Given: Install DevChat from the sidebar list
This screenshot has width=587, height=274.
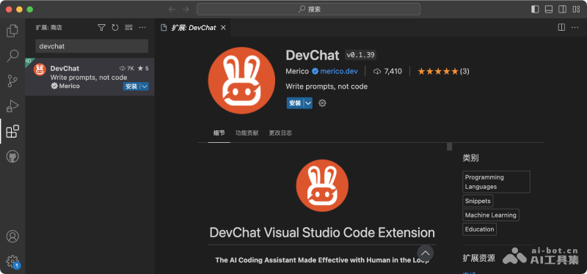Looking at the screenshot, I should coord(131,86).
